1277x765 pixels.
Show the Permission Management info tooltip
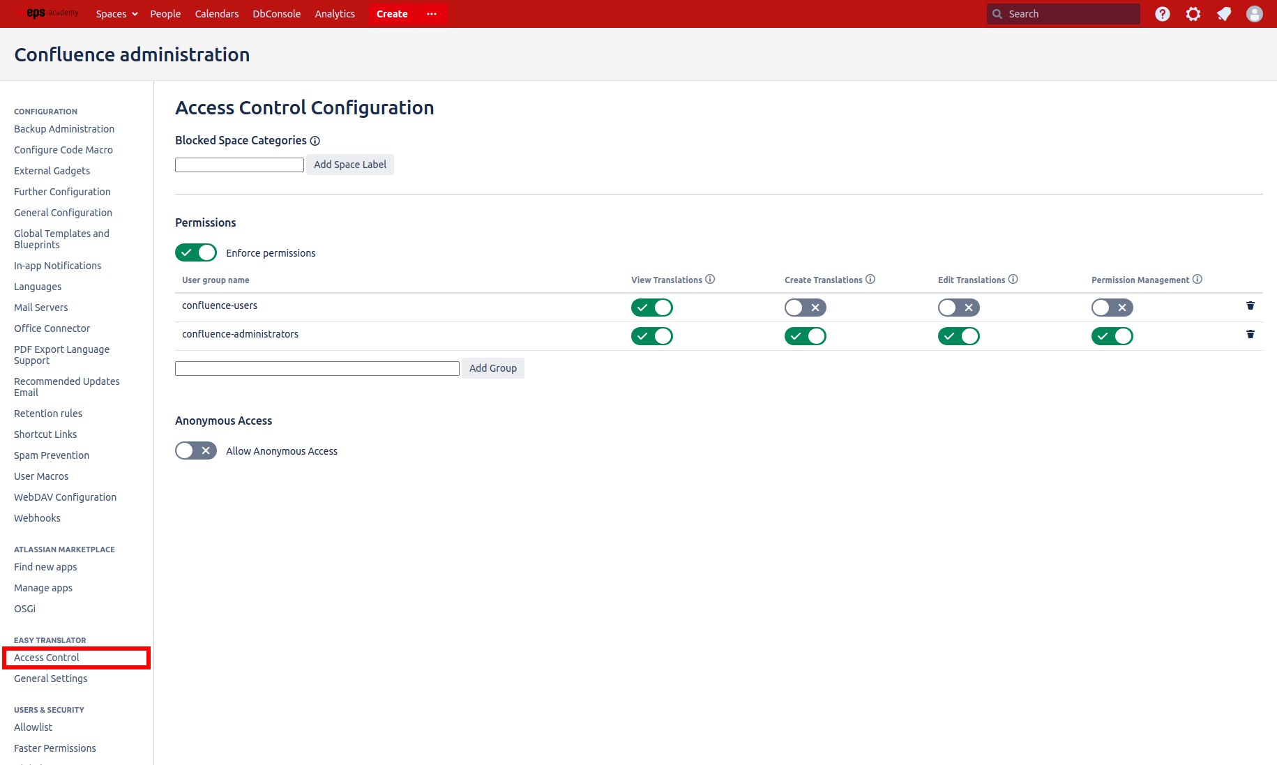[x=1198, y=279]
